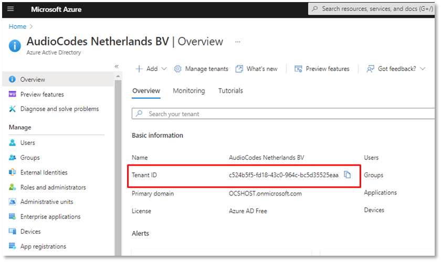This screenshot has height=262, width=441.
Task: Click the Applications label in right column
Action: pos(380,193)
